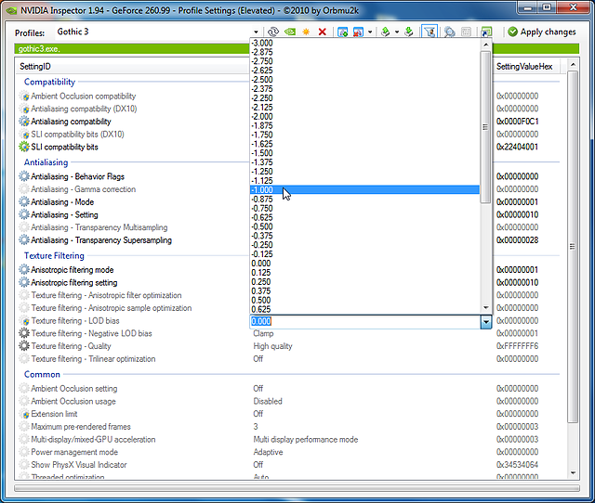
Task: Click Apply changes button
Action: (x=541, y=32)
